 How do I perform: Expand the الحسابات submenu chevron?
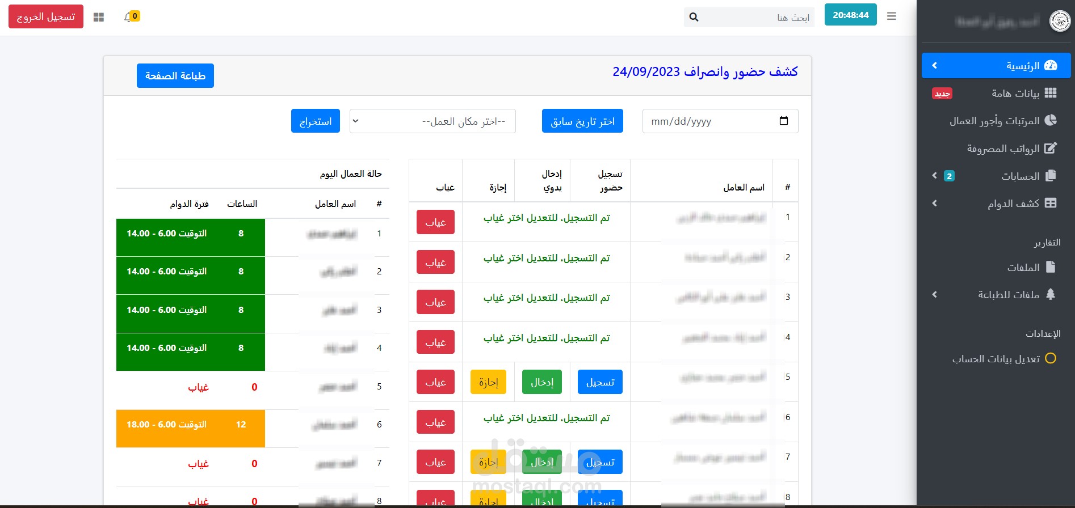(x=934, y=176)
